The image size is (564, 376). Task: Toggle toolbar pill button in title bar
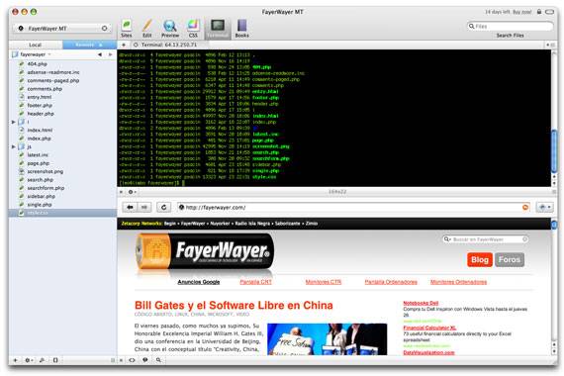coord(550,12)
